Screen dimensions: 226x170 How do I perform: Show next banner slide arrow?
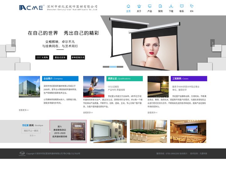point(213,43)
